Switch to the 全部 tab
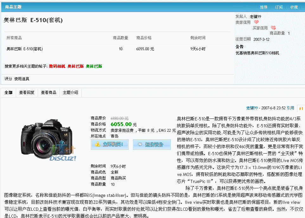Image resolution: width=305 pixels, height=218 pixels. pos(8,93)
